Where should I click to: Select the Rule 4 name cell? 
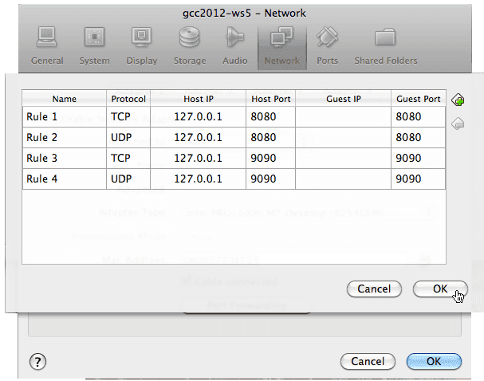(64, 179)
